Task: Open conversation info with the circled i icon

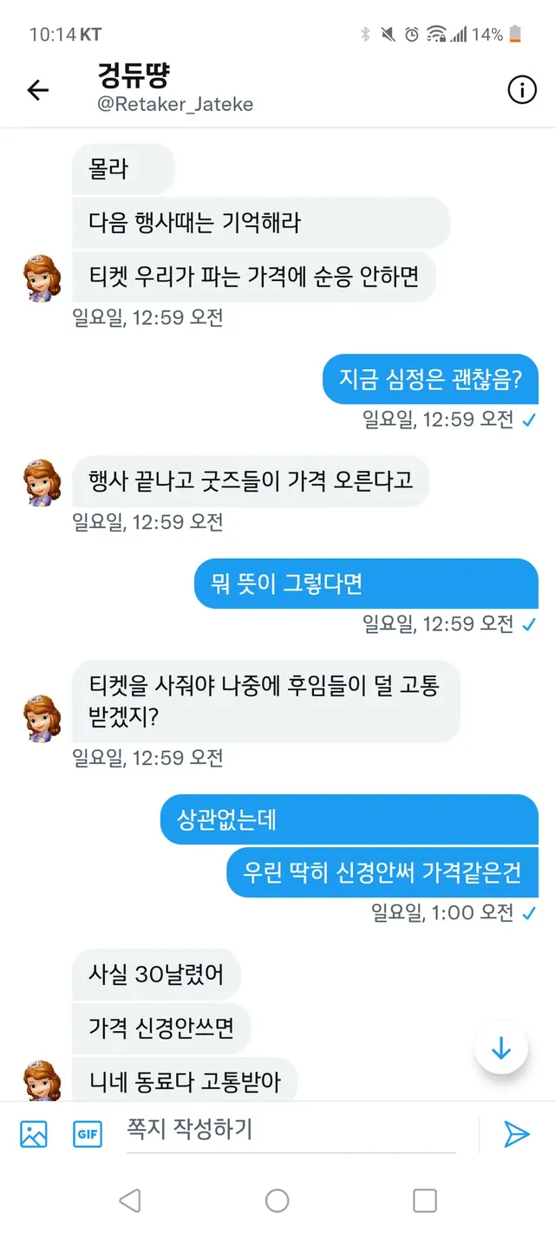Action: coord(521,89)
